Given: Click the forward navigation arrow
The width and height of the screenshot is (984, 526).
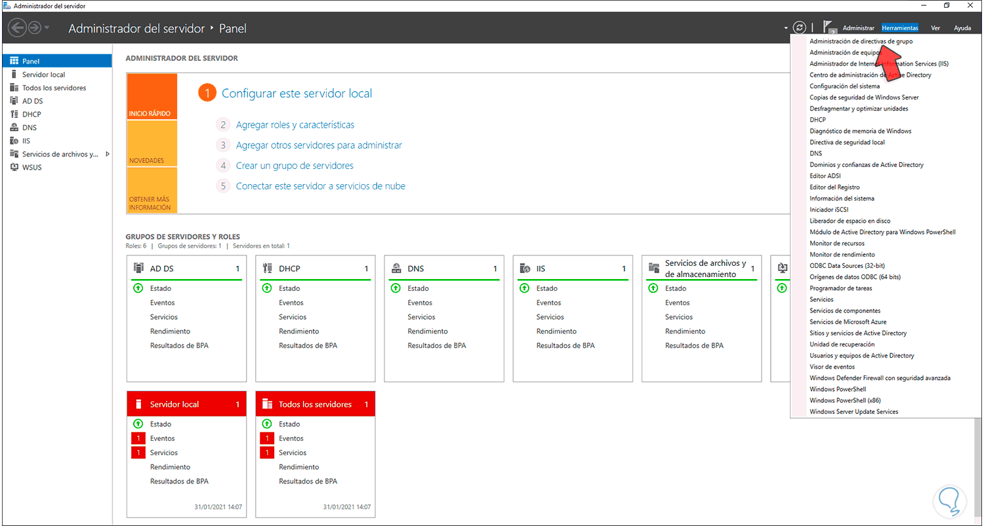Looking at the screenshot, I should 35,28.
